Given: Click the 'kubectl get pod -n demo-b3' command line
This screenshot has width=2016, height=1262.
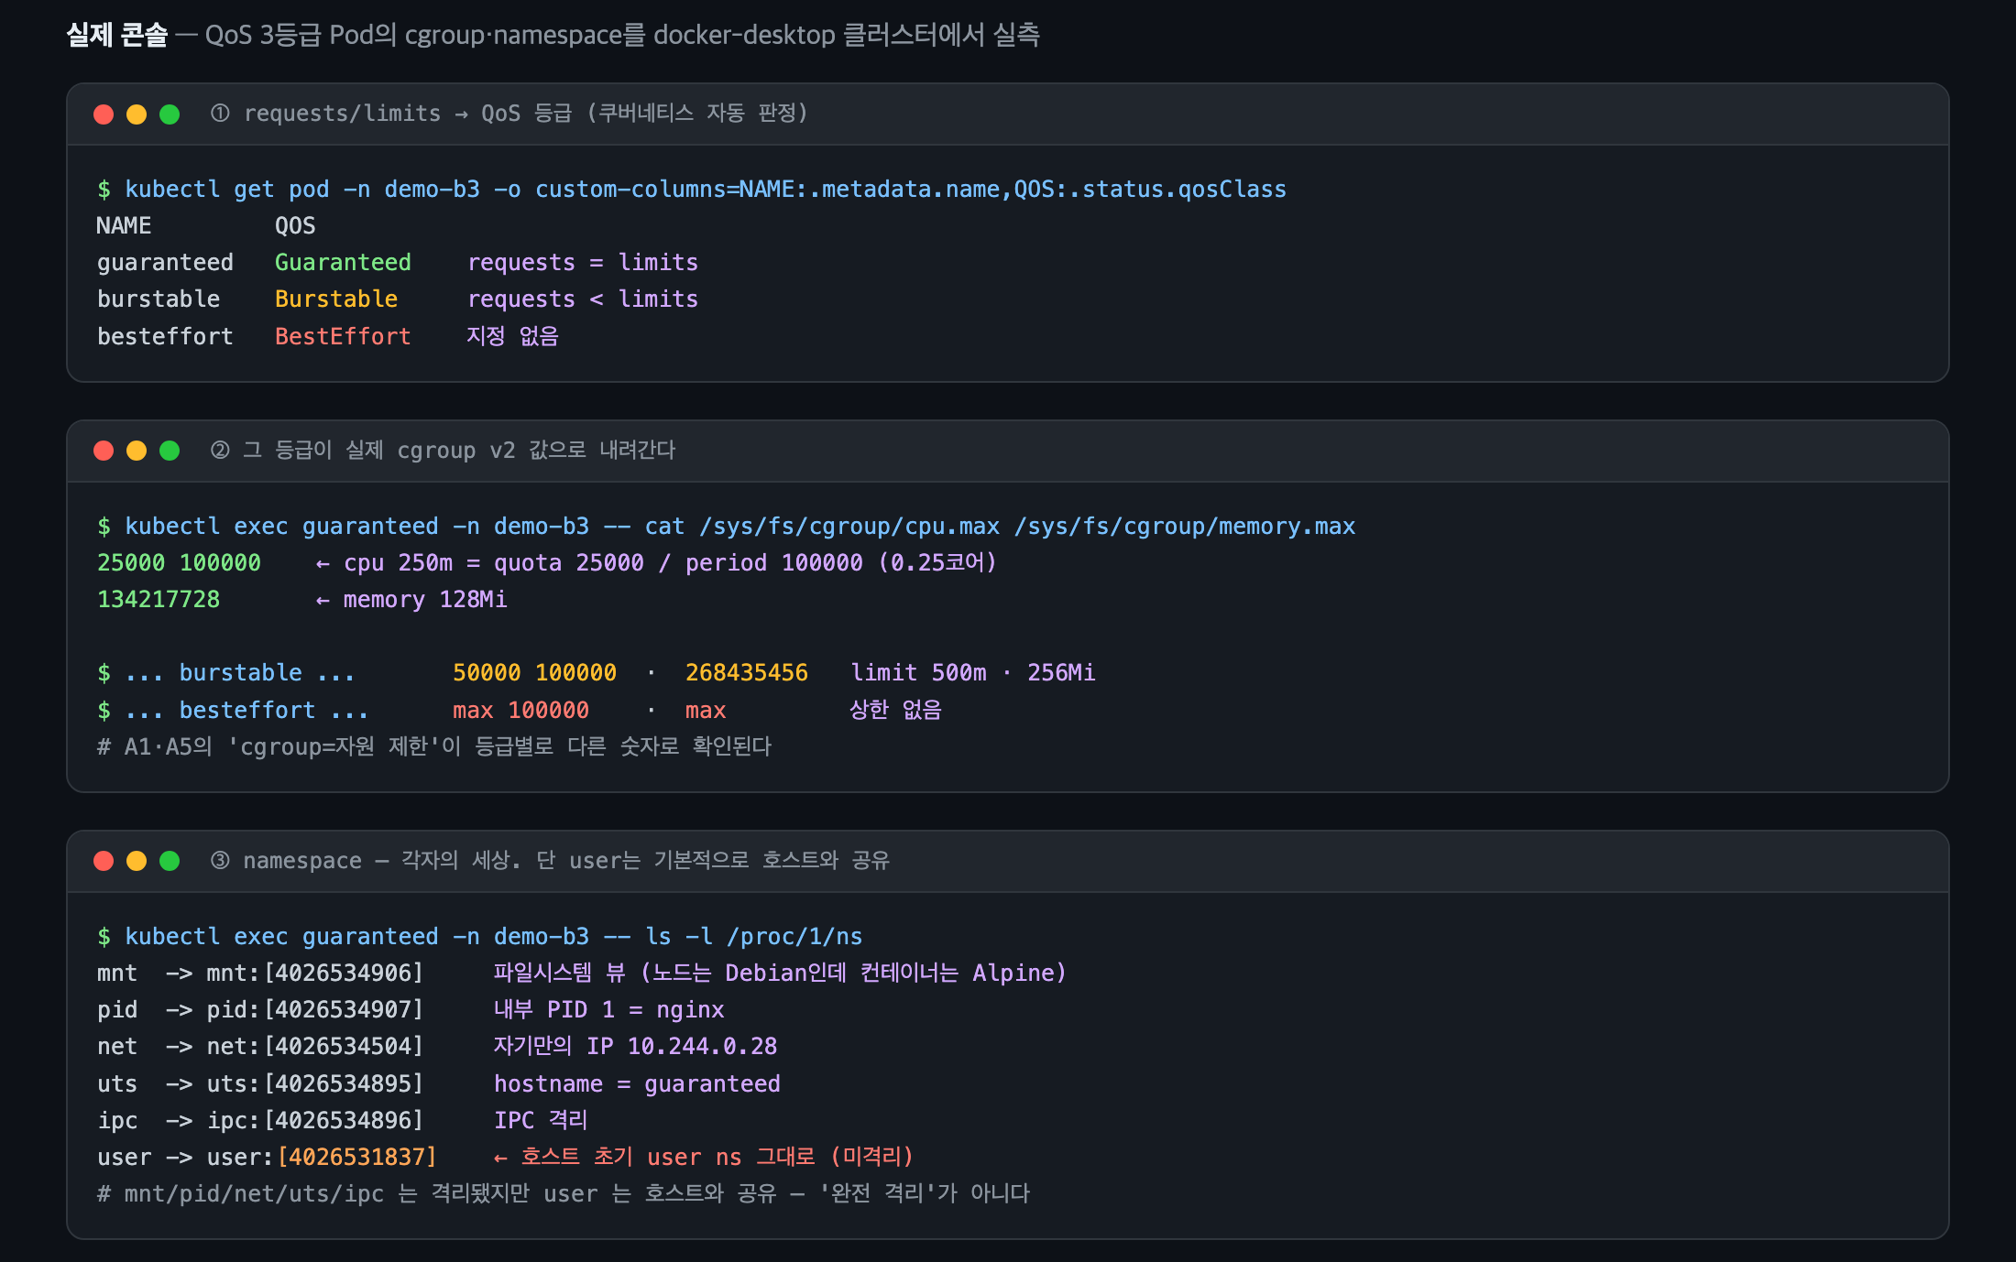Looking at the screenshot, I should tap(692, 190).
